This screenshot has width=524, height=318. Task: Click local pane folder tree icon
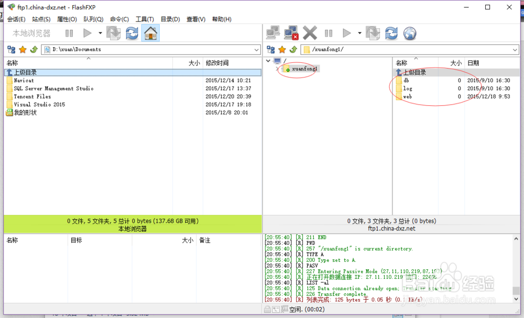click(12, 50)
